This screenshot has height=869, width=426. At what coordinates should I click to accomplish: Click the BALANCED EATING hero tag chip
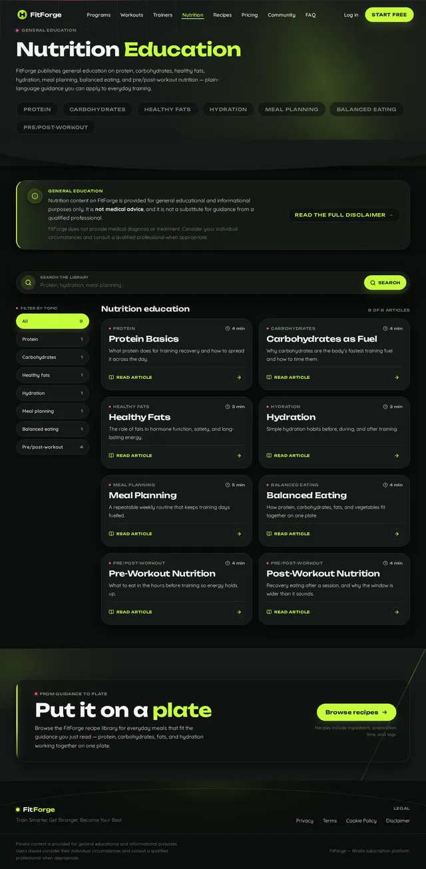(x=366, y=109)
